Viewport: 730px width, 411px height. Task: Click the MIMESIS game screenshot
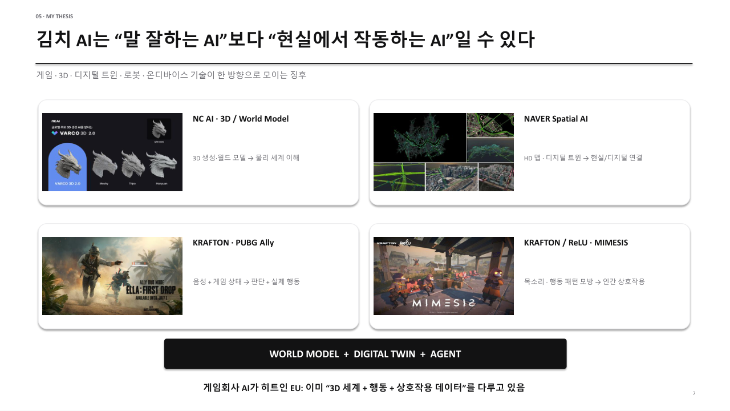point(444,276)
